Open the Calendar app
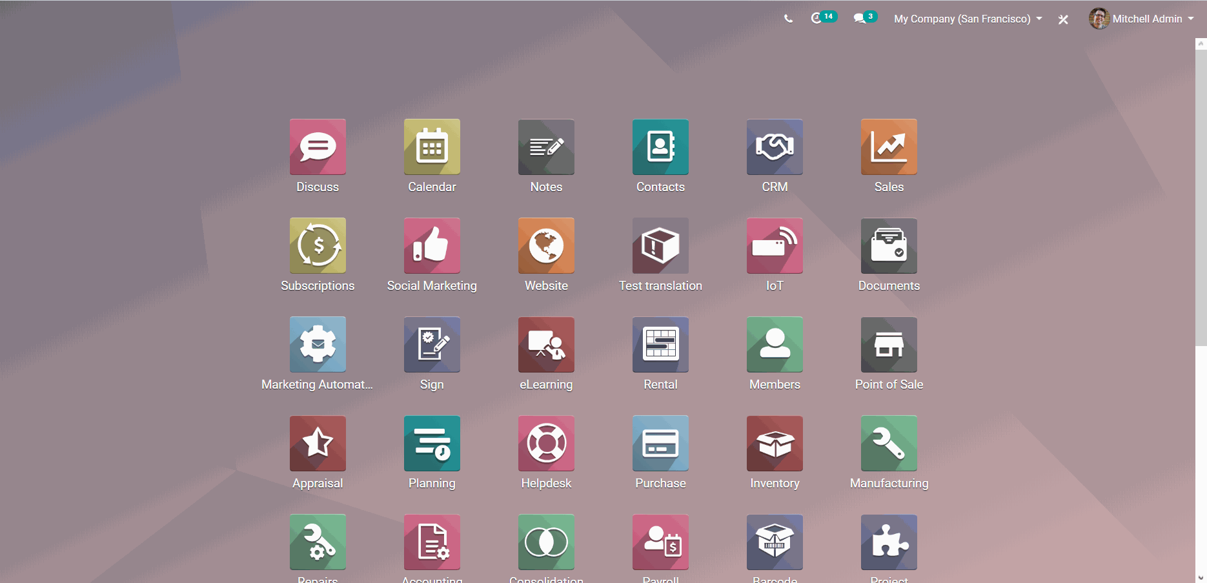This screenshot has width=1207, height=583. tap(432, 147)
